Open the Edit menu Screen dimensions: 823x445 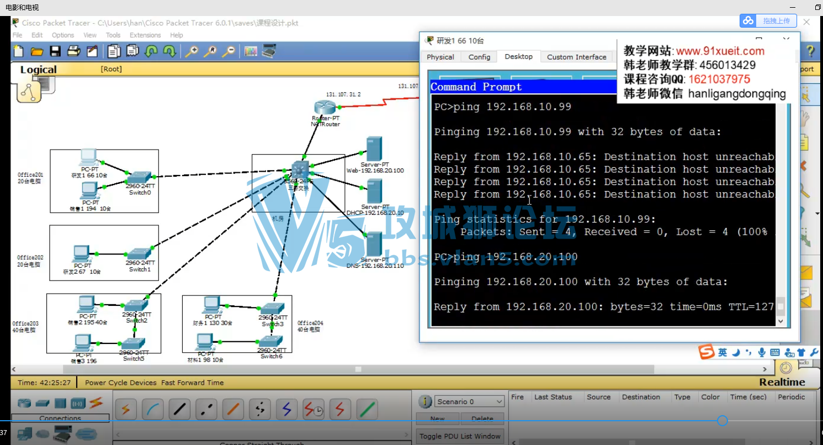[37, 35]
